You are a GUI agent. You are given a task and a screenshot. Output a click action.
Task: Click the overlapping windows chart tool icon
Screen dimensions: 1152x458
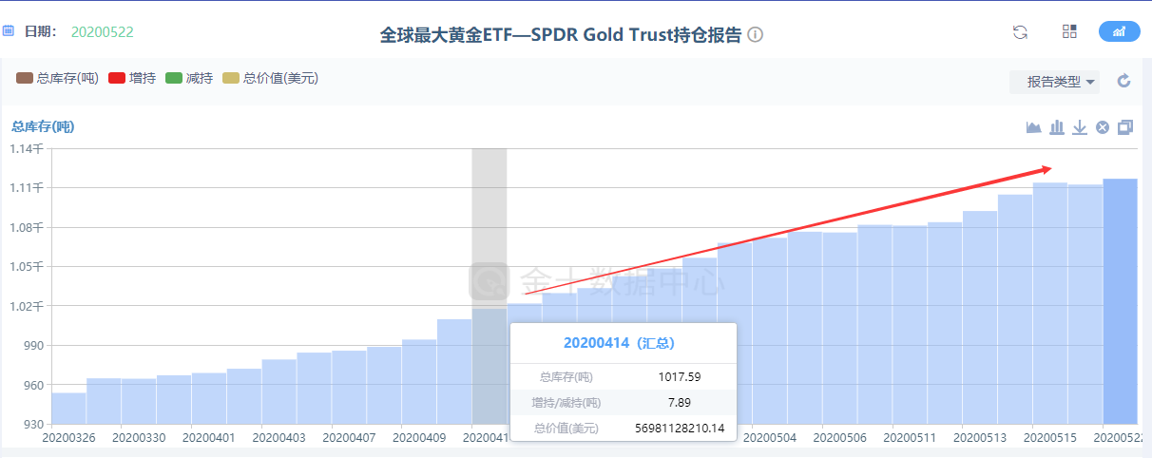point(1125,127)
